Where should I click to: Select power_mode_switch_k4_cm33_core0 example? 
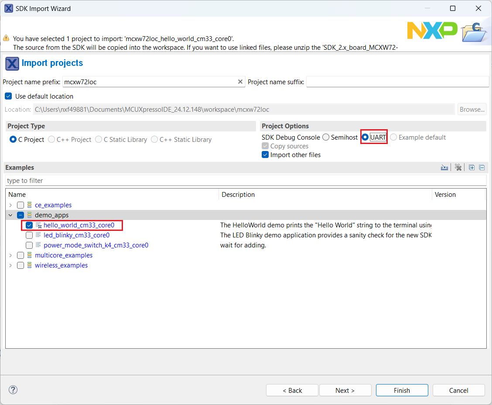pyautogui.click(x=96, y=245)
